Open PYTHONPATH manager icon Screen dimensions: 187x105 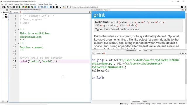64,7
